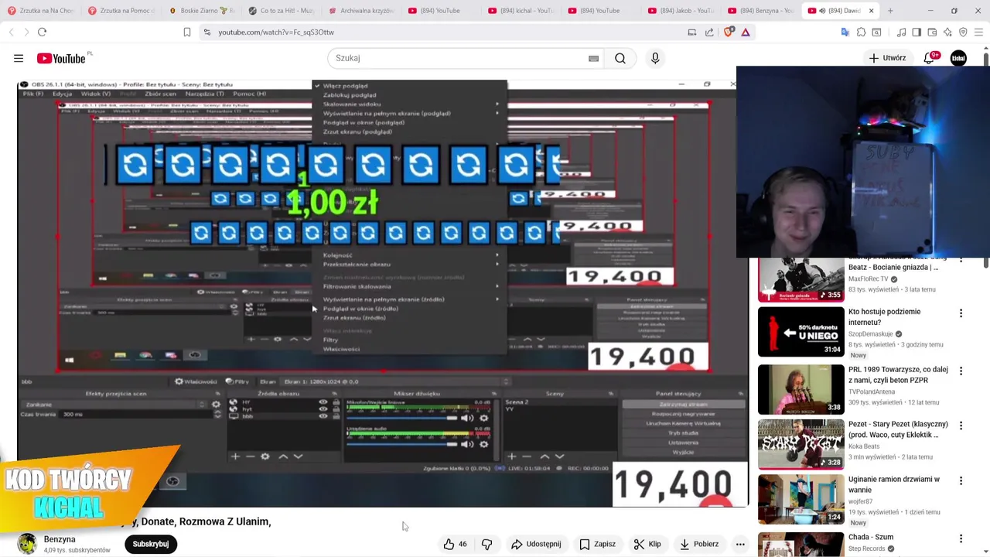
Task: Switch to (894) Benzyna YouTube tab
Action: click(762, 11)
